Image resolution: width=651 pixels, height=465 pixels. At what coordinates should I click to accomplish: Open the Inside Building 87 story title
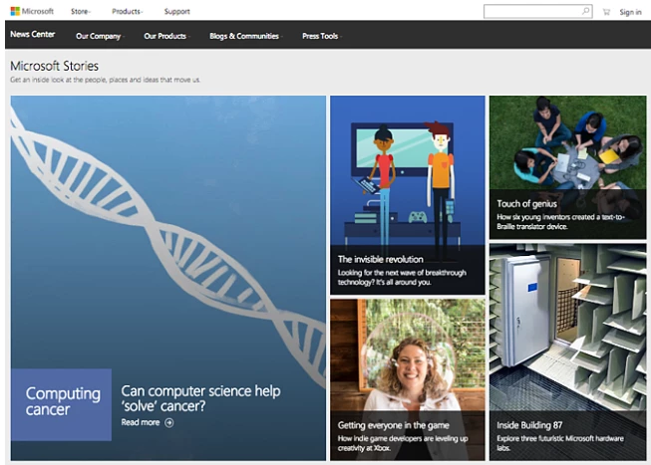tap(529, 425)
